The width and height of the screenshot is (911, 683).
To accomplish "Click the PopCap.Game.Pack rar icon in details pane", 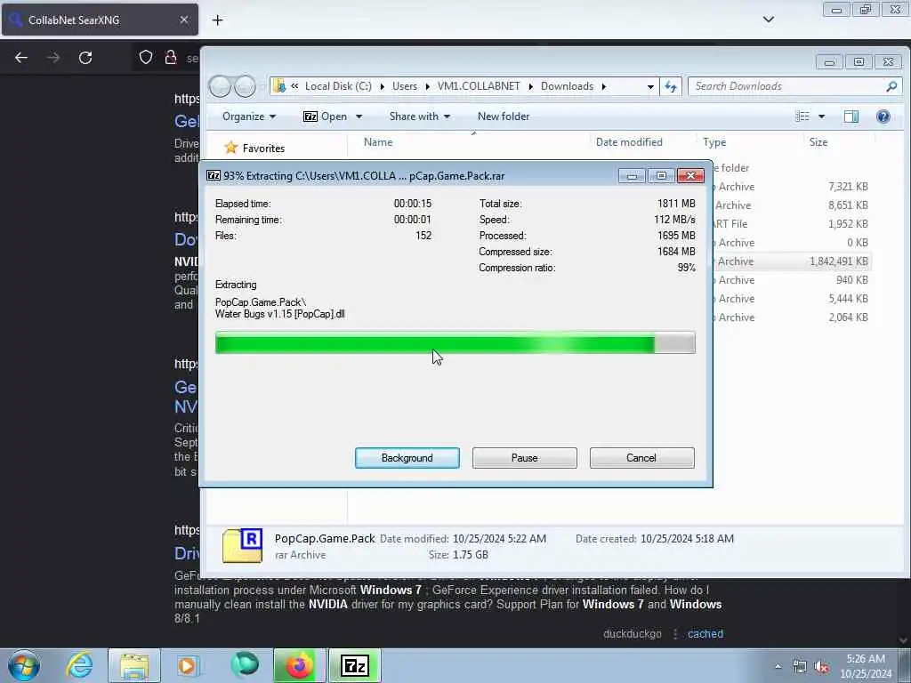I will point(242,545).
